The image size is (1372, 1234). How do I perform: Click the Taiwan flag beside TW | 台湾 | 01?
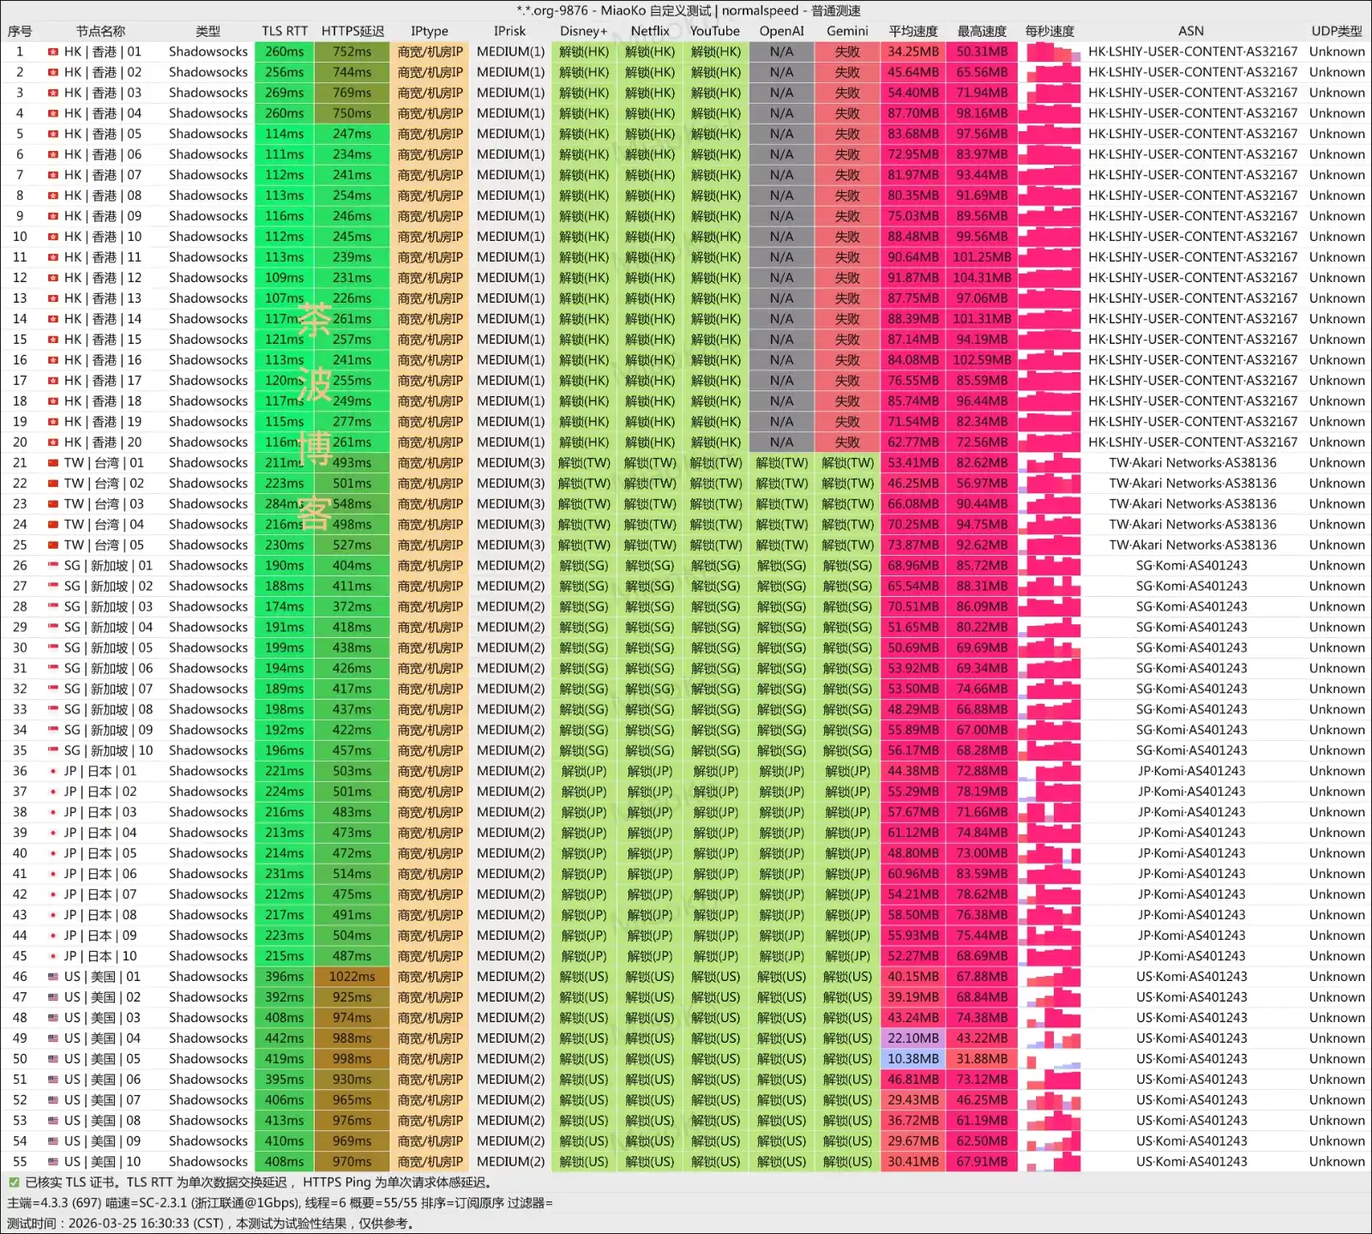click(53, 463)
